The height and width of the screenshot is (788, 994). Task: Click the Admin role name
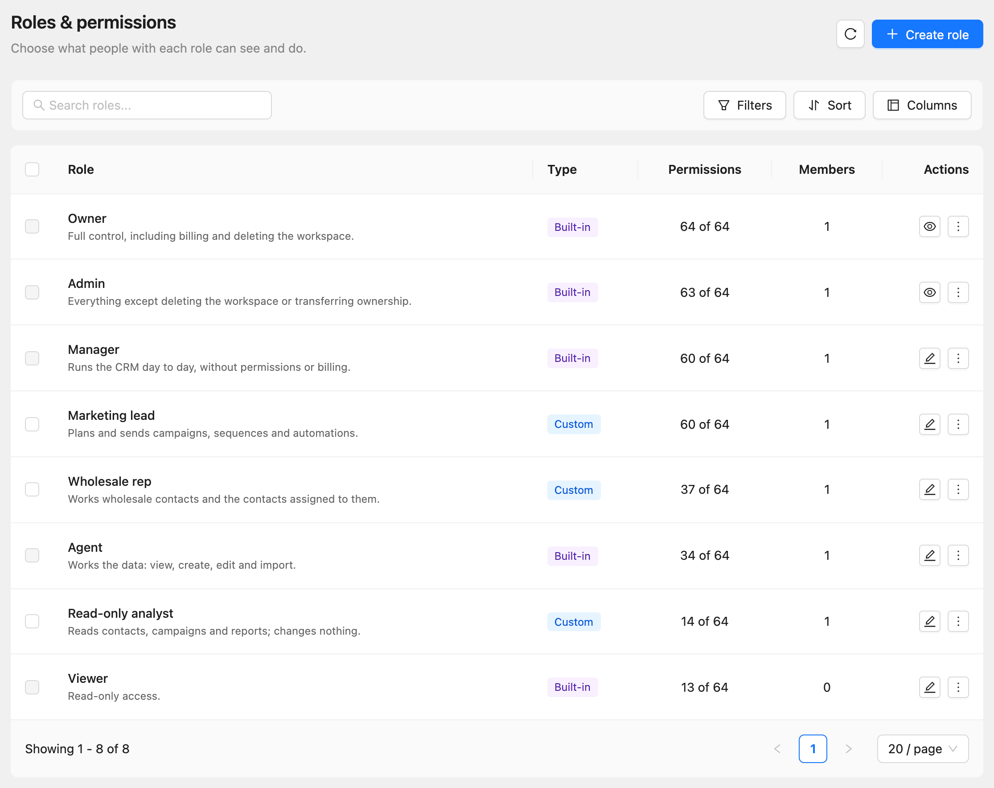(x=86, y=283)
